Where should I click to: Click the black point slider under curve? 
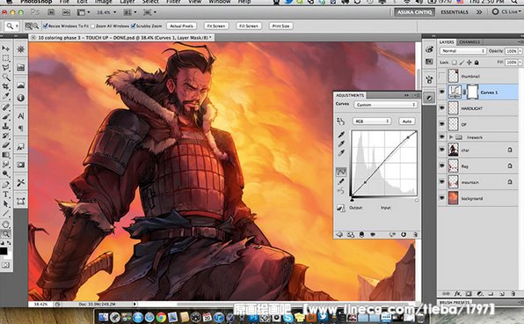pos(352,200)
